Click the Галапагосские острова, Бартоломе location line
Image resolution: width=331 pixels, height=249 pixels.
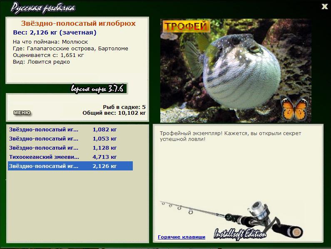(x=70, y=49)
